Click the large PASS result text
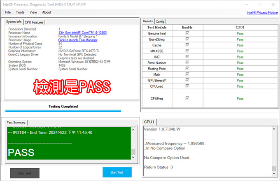The height and width of the screenshot is (181, 280). (x=21, y=153)
